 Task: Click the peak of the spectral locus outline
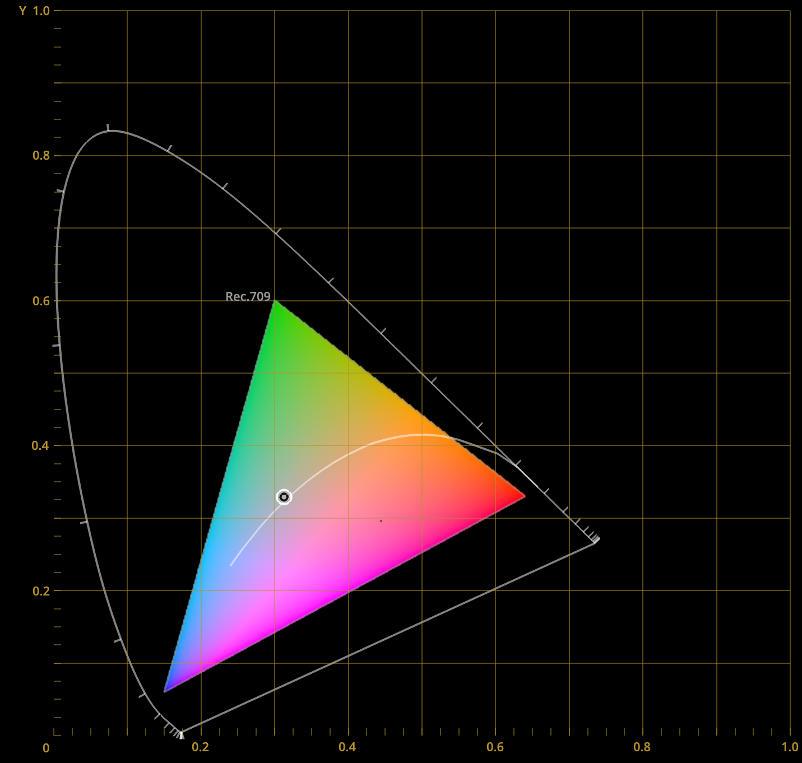click(x=110, y=130)
